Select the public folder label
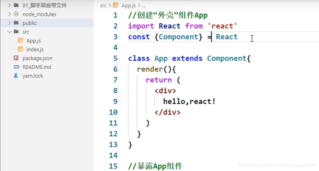The image size is (319, 171). click(29, 23)
